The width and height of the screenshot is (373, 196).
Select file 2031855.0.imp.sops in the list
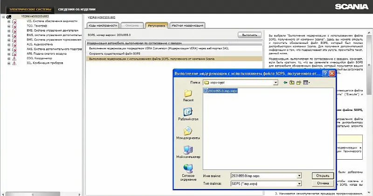(220, 91)
